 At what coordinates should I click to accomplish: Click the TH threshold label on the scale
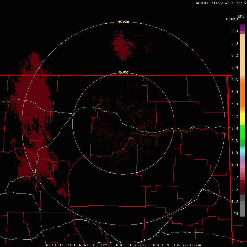coord(236,214)
